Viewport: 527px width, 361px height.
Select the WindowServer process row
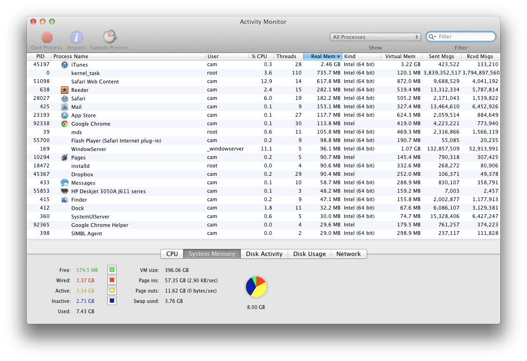pos(263,149)
